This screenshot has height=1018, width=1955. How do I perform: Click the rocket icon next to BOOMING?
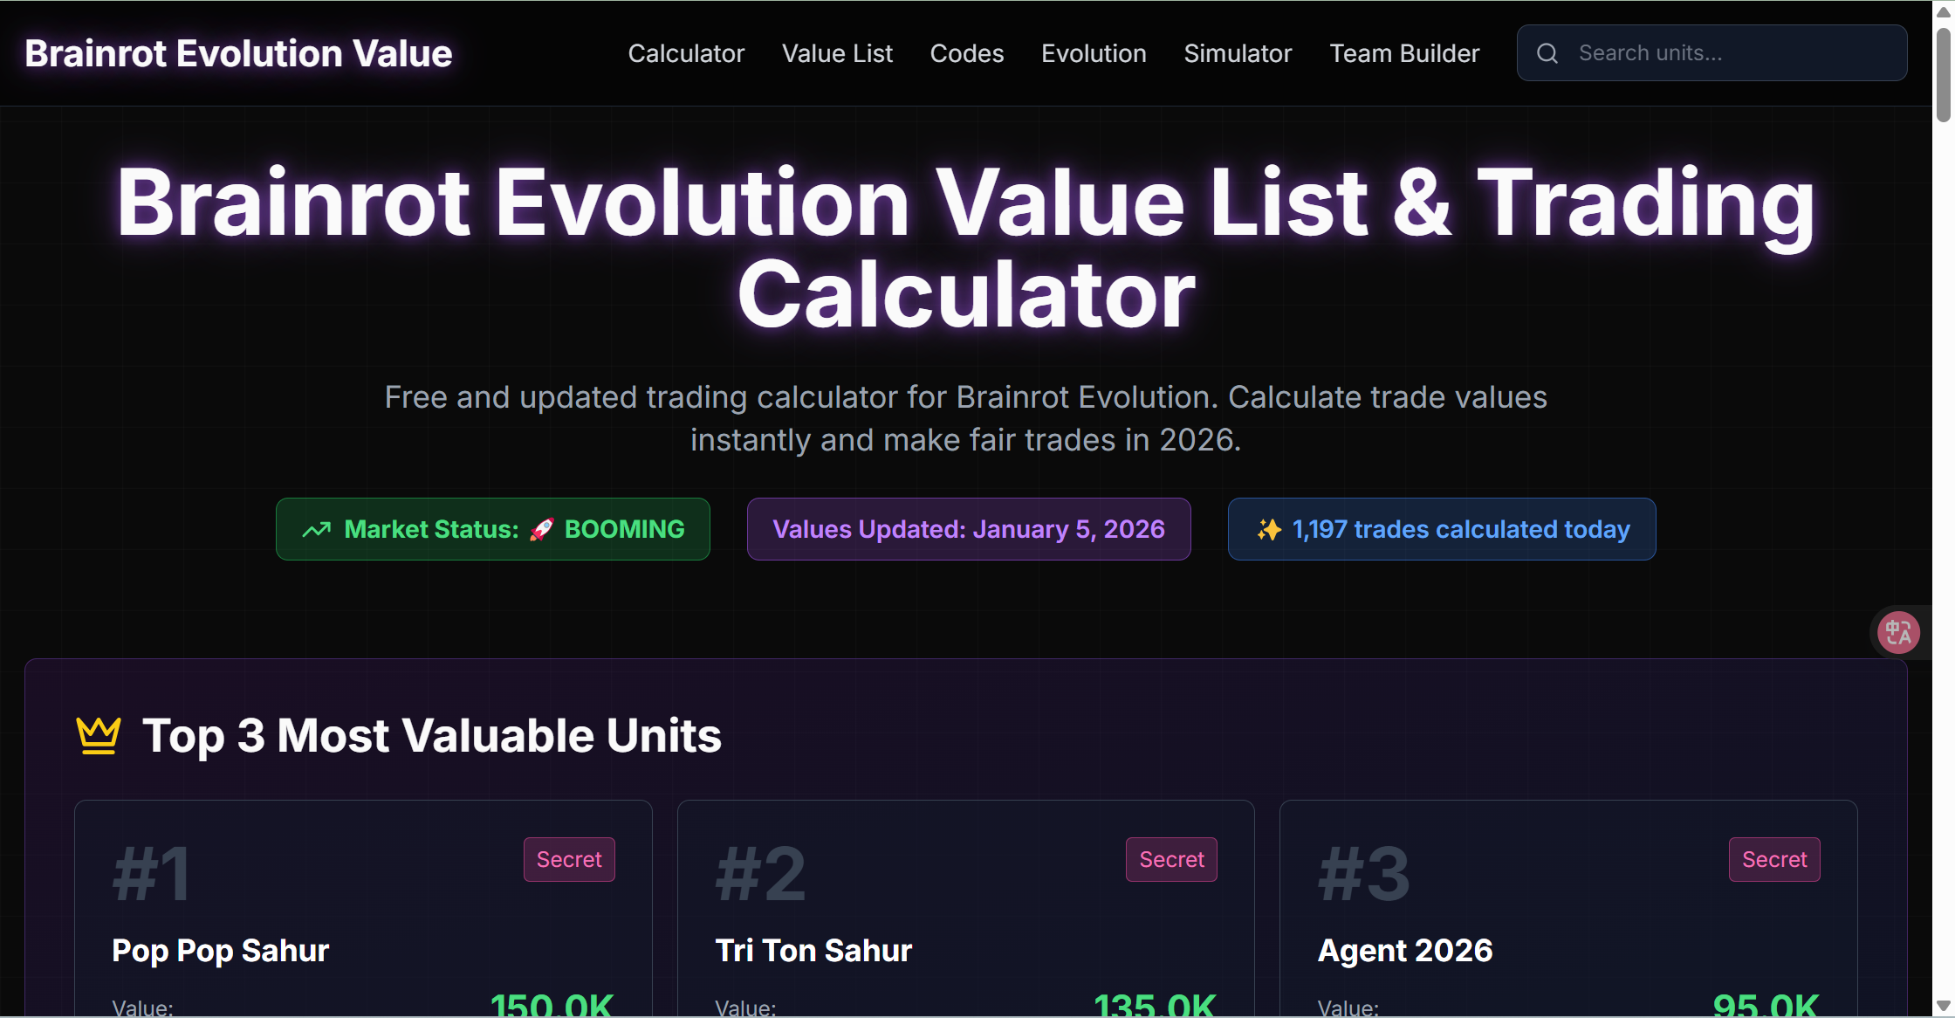point(541,528)
